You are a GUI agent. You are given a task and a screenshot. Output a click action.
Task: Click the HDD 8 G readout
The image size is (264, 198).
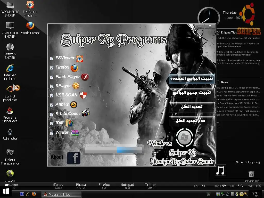click(x=236, y=186)
